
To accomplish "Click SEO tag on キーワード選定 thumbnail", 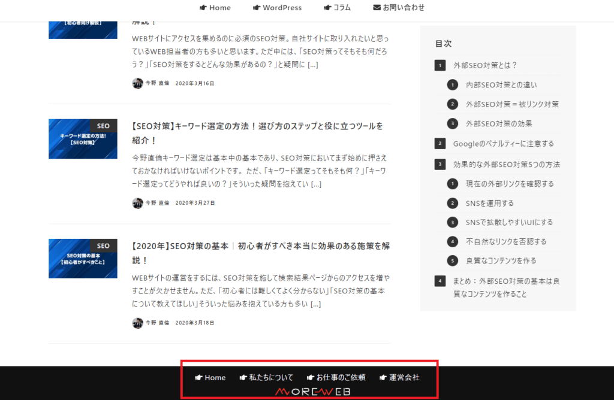I will [x=103, y=126].
